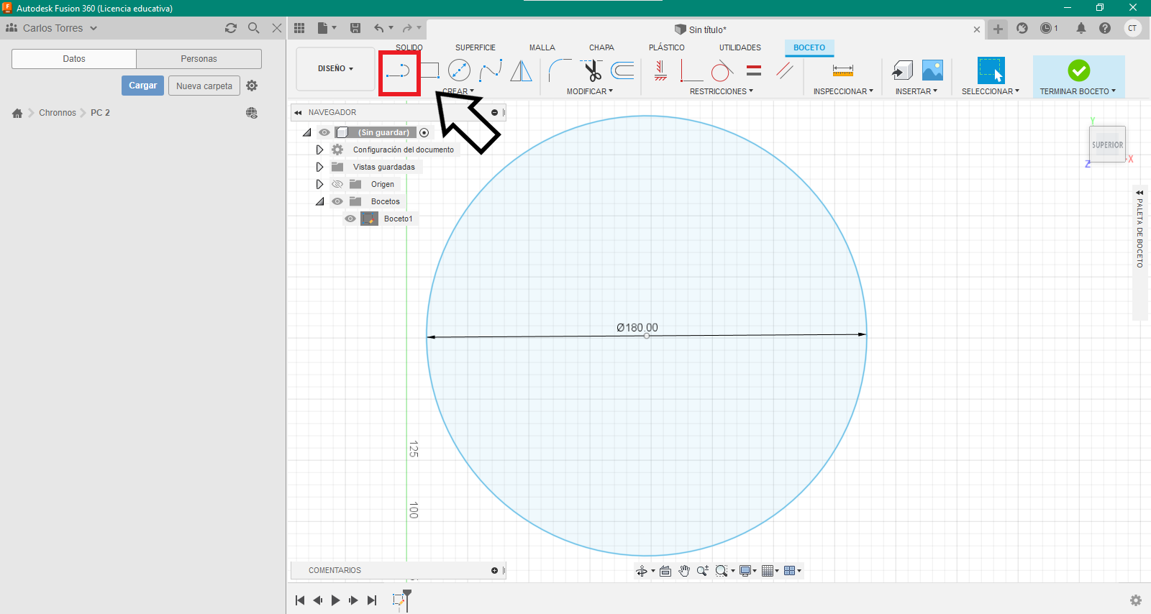Apply the Equal constraint
Image resolution: width=1151 pixels, height=614 pixels.
754,70
